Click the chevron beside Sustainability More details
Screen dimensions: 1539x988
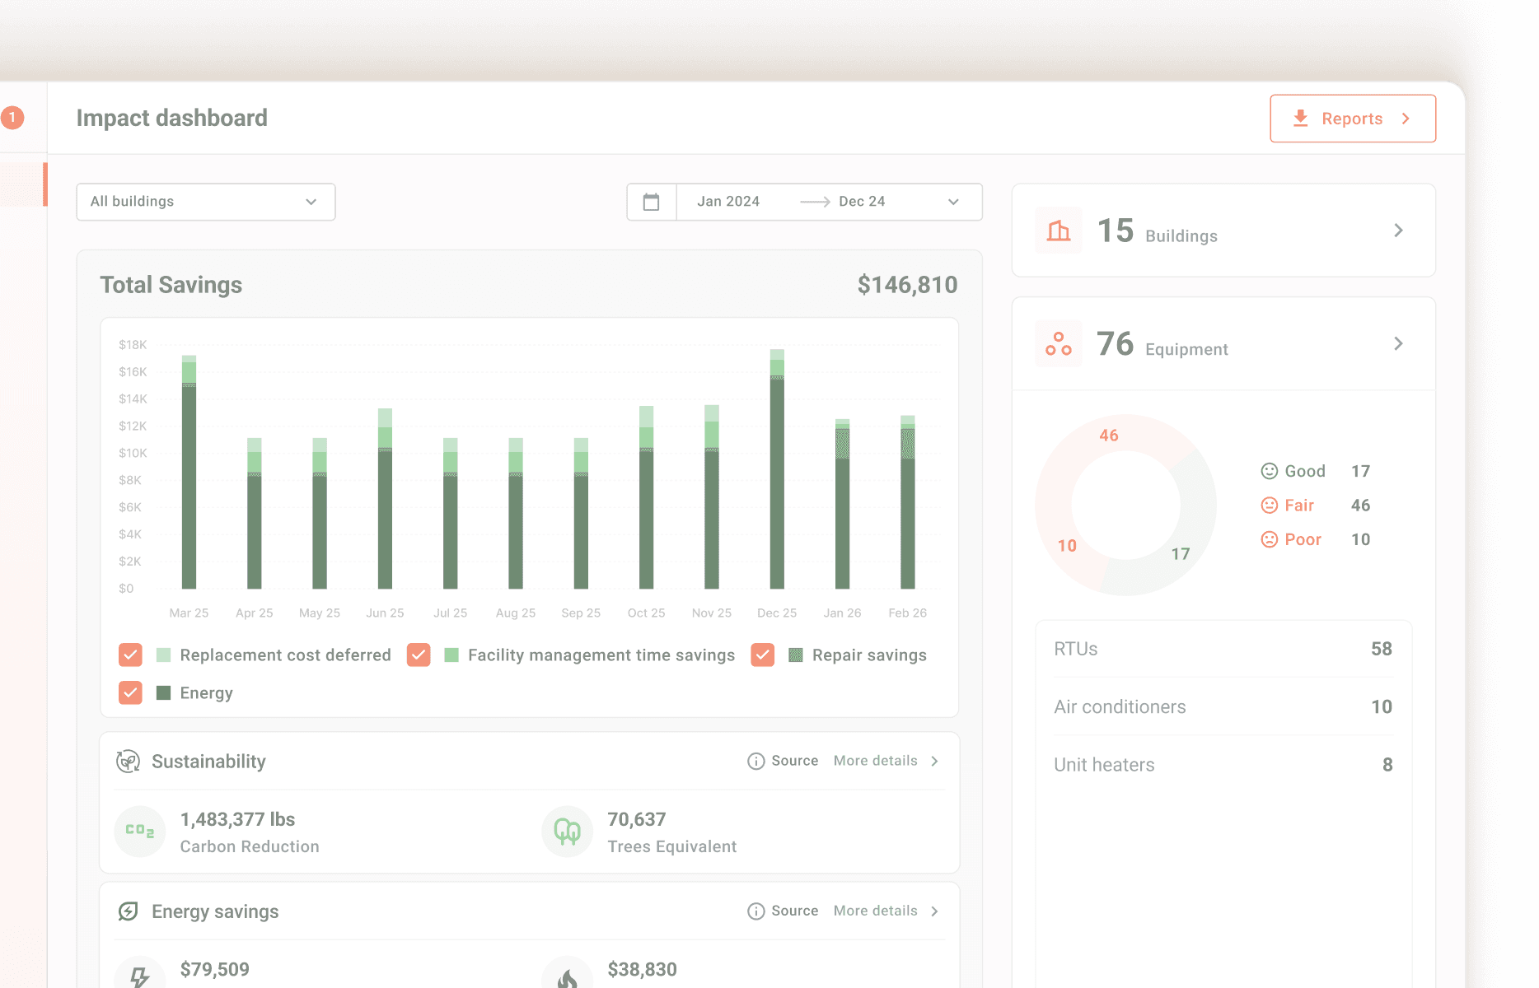point(934,762)
